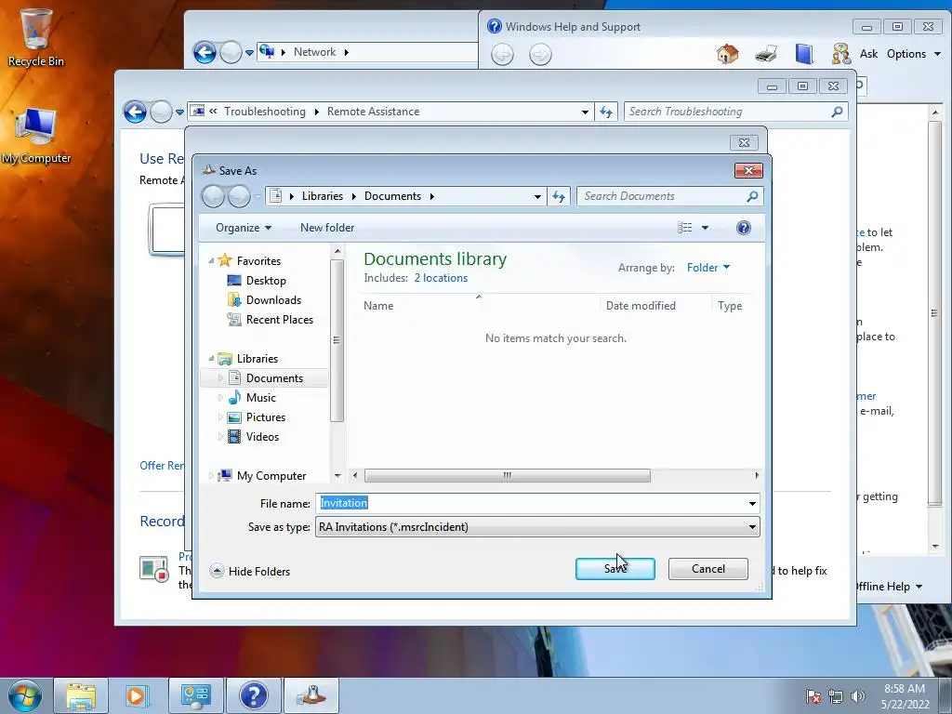Launch Windows Media Player from taskbar
This screenshot has height=714, width=952.
(138, 695)
